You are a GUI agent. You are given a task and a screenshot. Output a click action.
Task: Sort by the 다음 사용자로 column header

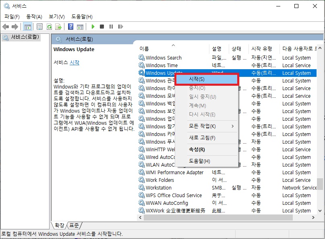tap(298, 49)
